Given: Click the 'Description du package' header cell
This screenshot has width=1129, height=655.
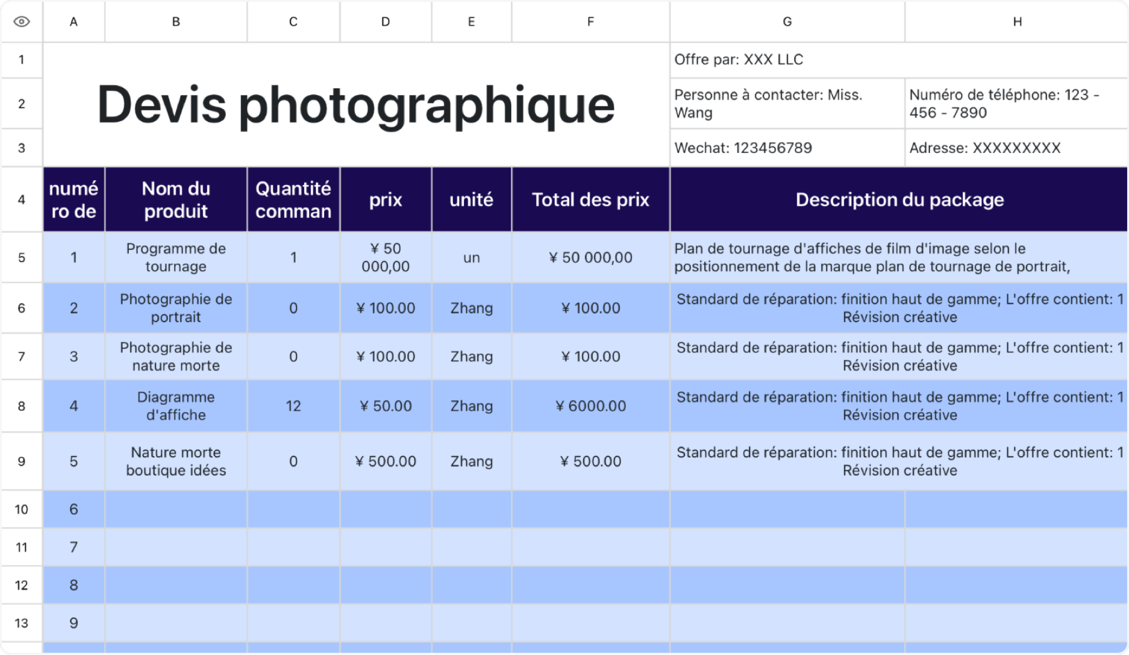Looking at the screenshot, I should 899,200.
